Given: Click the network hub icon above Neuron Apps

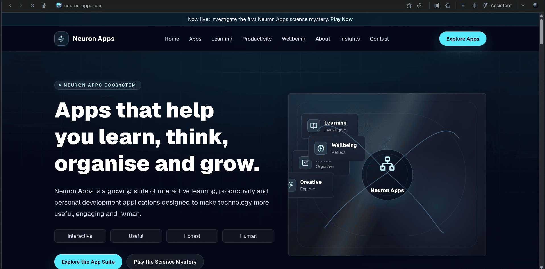Looking at the screenshot, I should tap(387, 164).
